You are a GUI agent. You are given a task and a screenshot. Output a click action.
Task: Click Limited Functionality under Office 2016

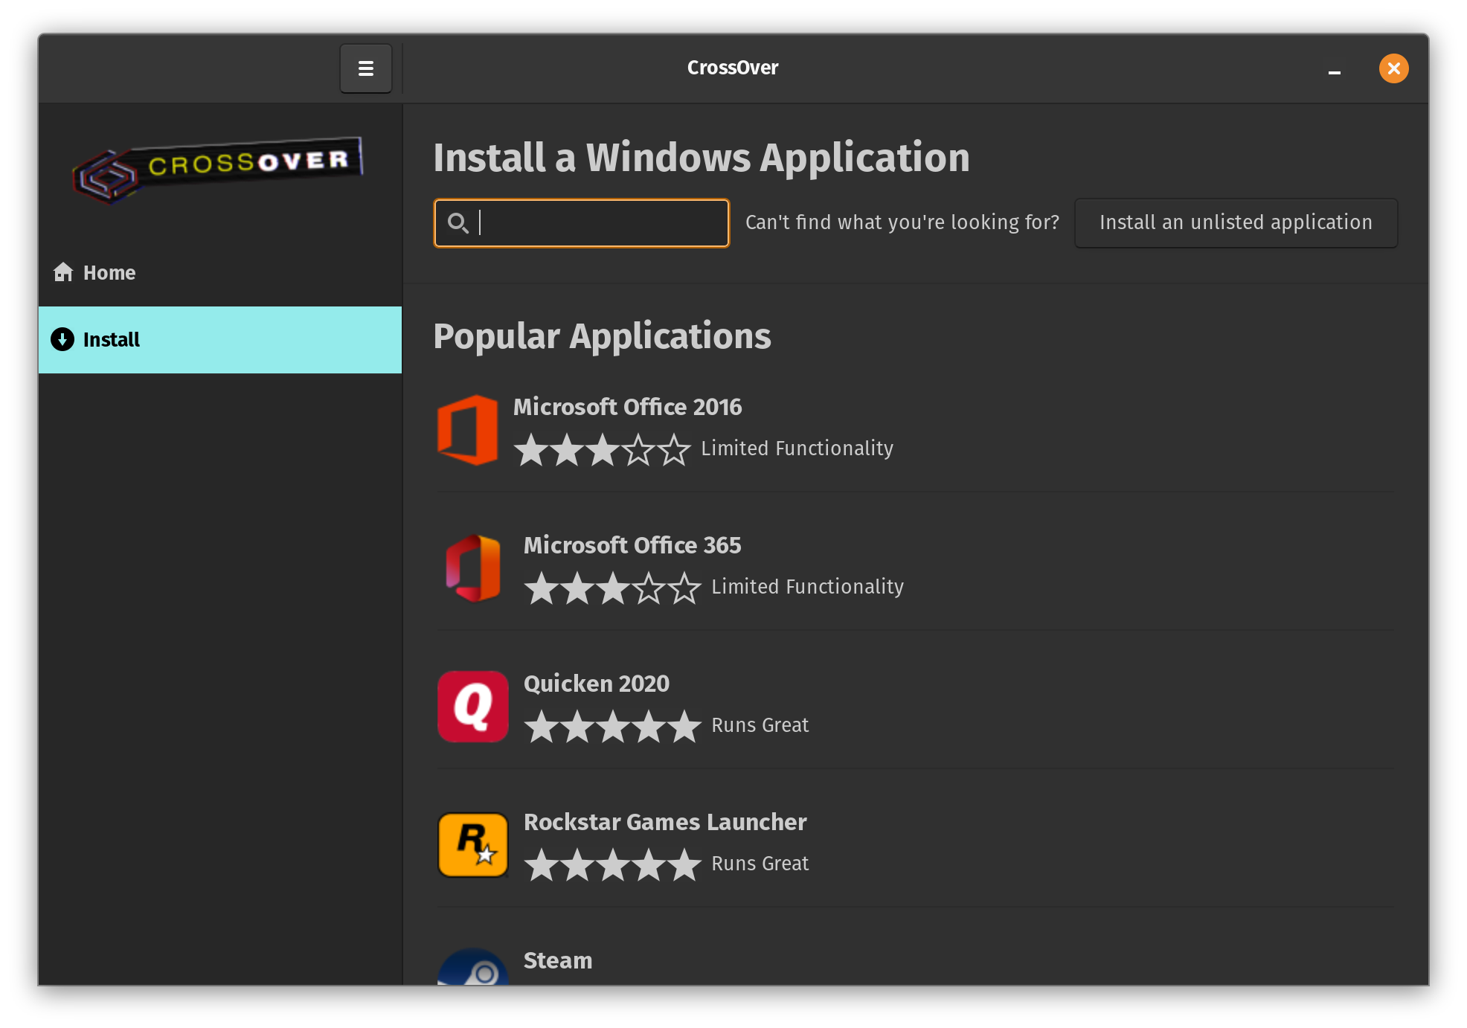[797, 449]
